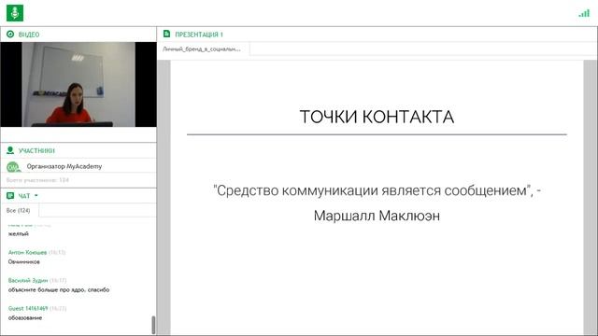The image size is (598, 336).
Task: Click the presenter's video thumbnail
Action: [x=78, y=84]
